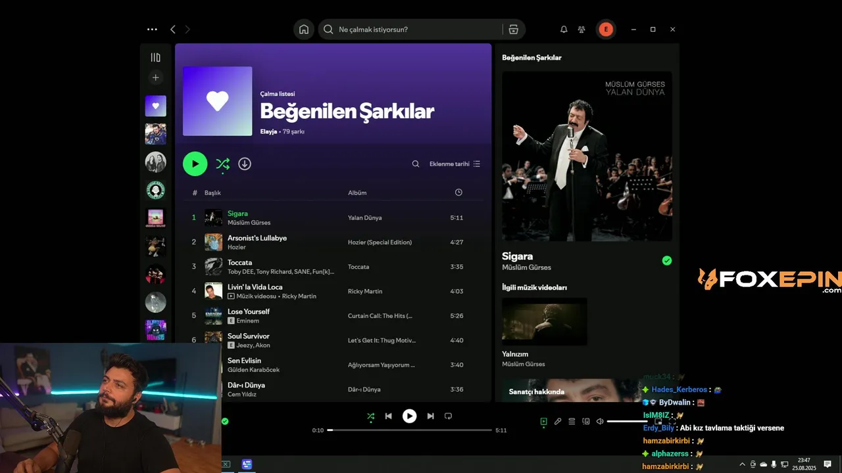The height and width of the screenshot is (473, 842).
Task: Open the Ricky Martin album link
Action: pos(365,291)
